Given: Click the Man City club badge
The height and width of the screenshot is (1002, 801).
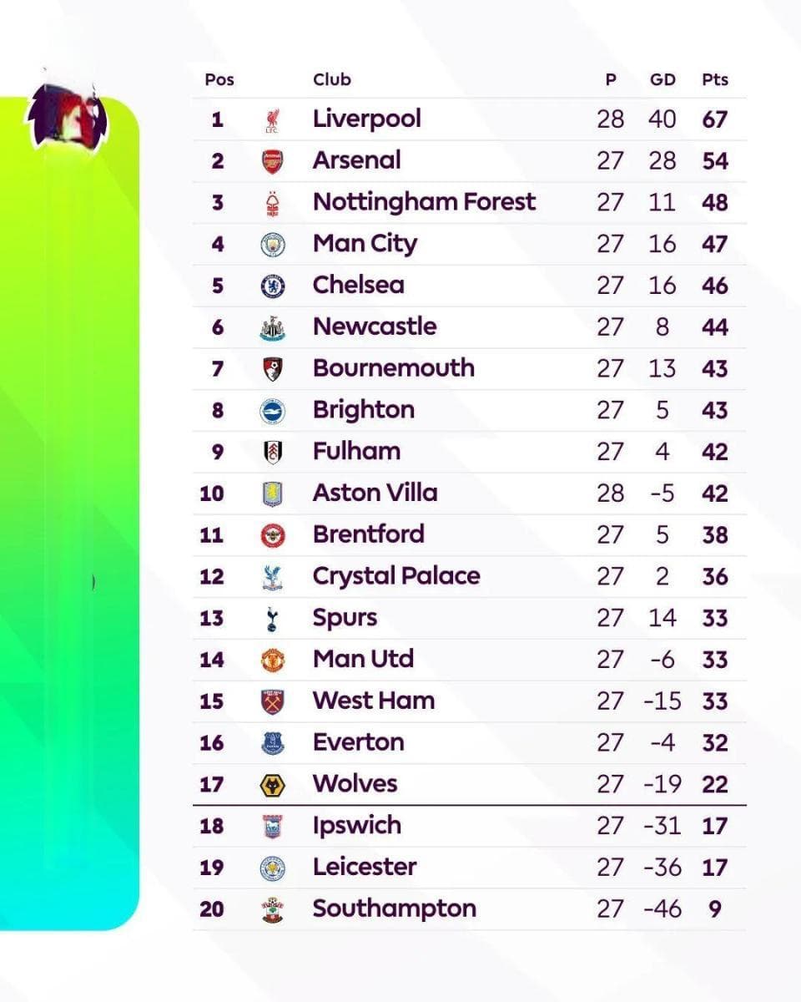Looking at the screenshot, I should coord(272,245).
